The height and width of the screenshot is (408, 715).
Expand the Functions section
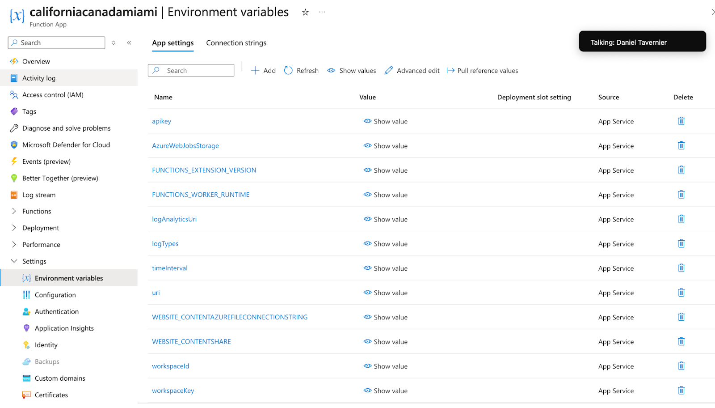(x=14, y=211)
